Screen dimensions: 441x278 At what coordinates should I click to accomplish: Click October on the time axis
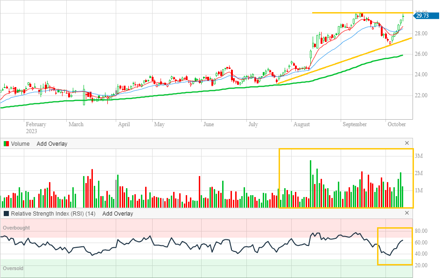pos(397,124)
